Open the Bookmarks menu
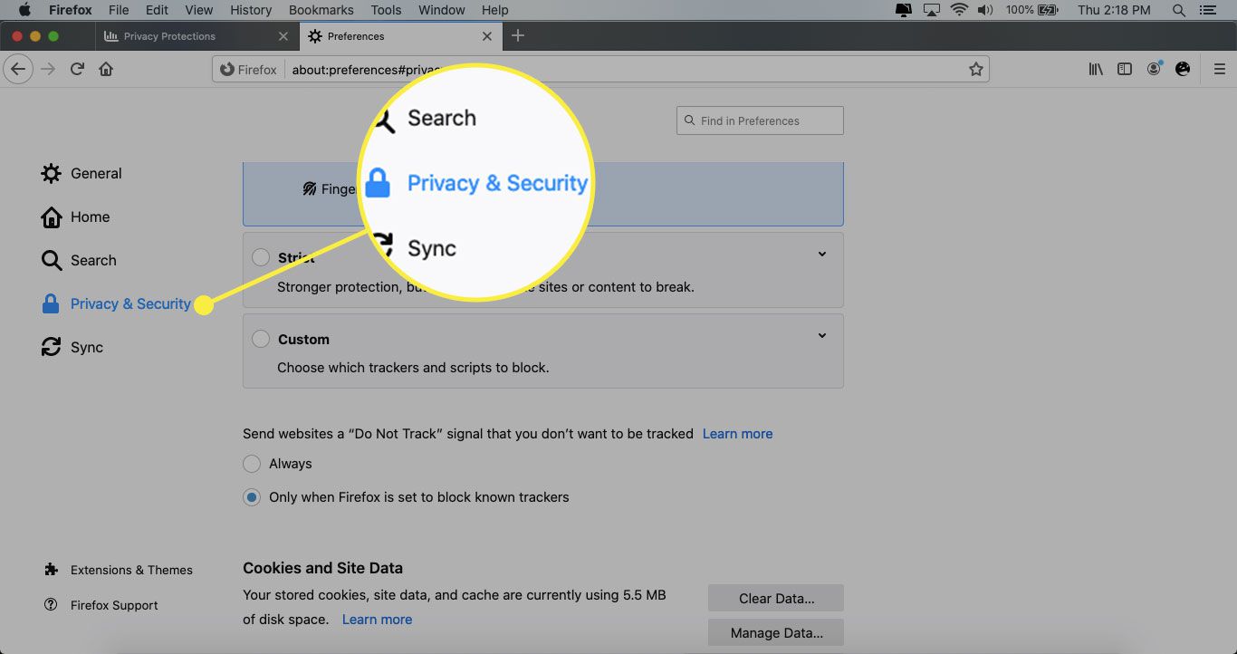Image resolution: width=1237 pixels, height=654 pixels. (x=321, y=10)
